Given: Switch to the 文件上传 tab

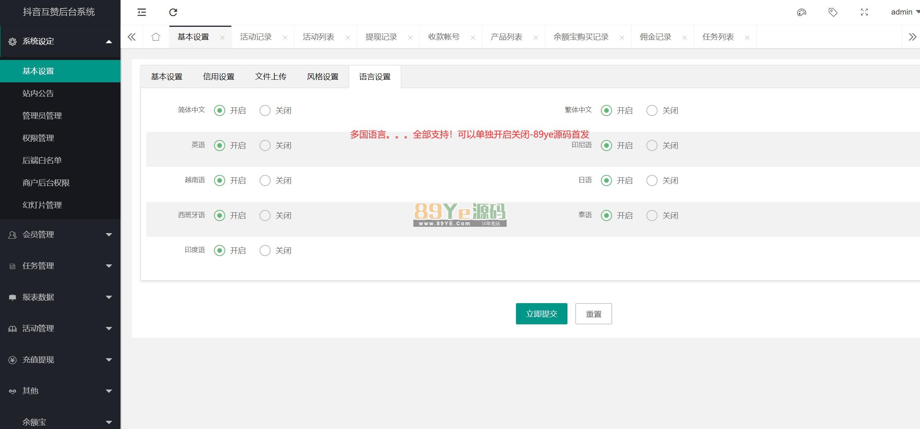Looking at the screenshot, I should (x=271, y=77).
